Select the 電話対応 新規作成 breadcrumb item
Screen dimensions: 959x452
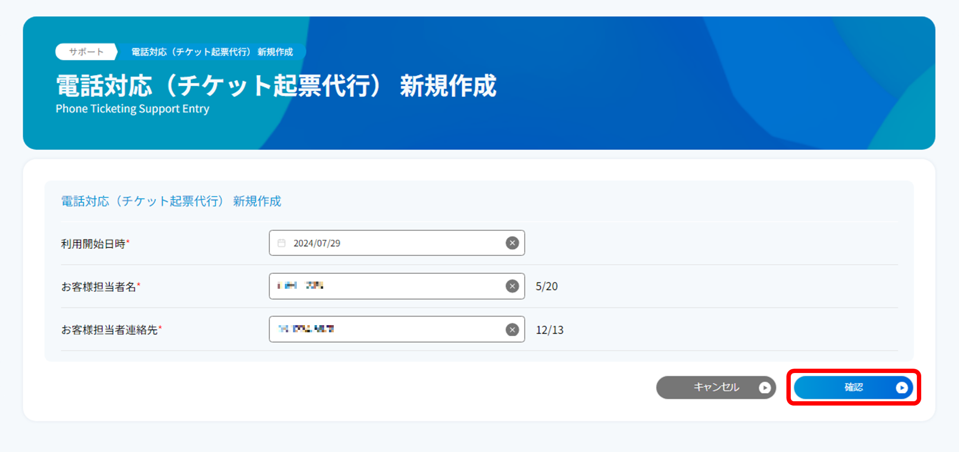[212, 52]
